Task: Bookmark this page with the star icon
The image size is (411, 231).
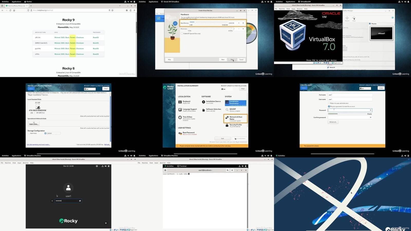Action: (x=113, y=10)
